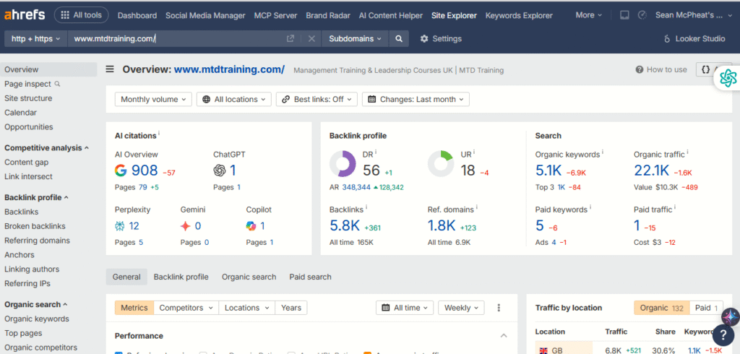
Task: Open the URL in new tab icon
Action: [291, 39]
